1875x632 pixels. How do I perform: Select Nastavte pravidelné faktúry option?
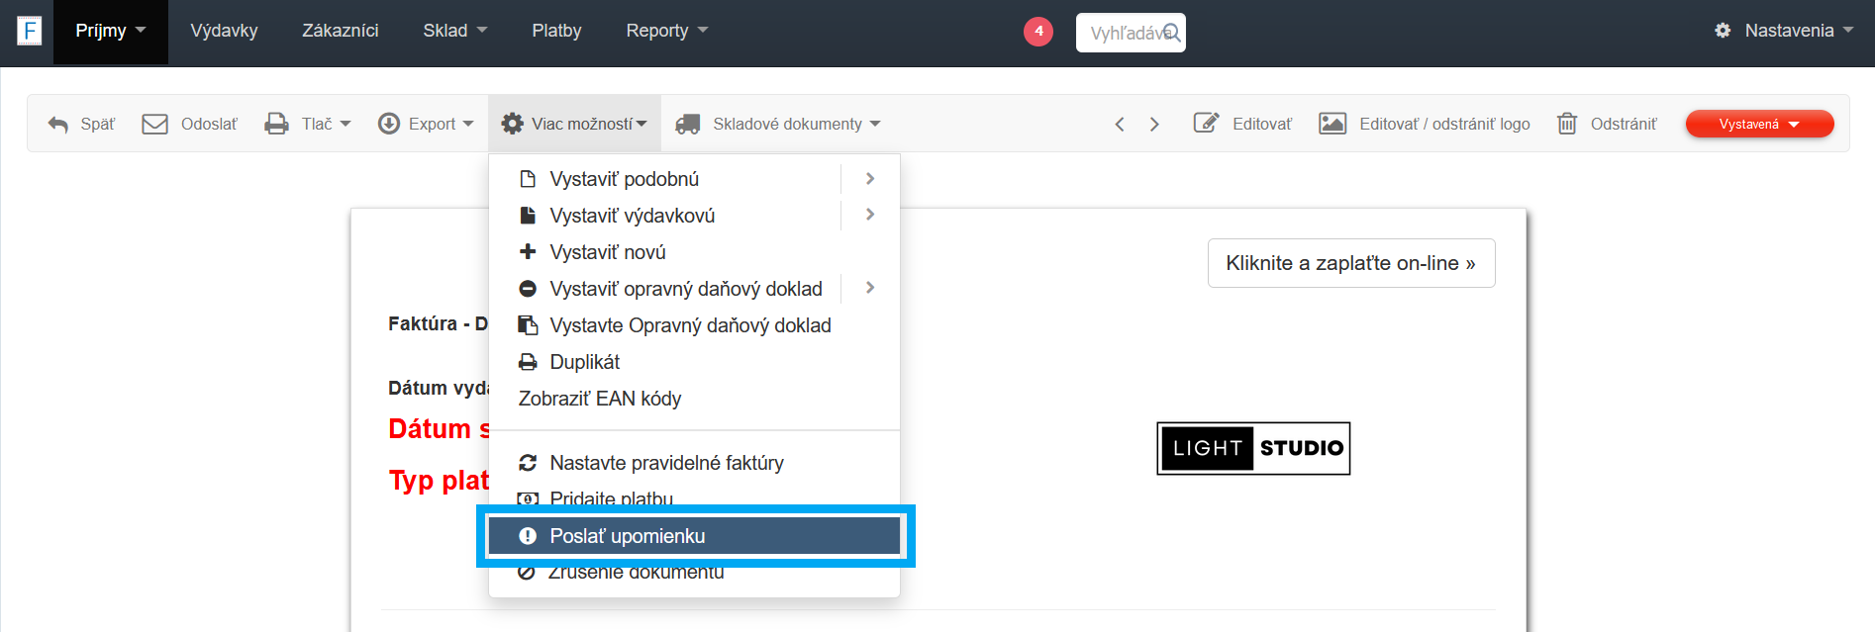pyautogui.click(x=666, y=463)
